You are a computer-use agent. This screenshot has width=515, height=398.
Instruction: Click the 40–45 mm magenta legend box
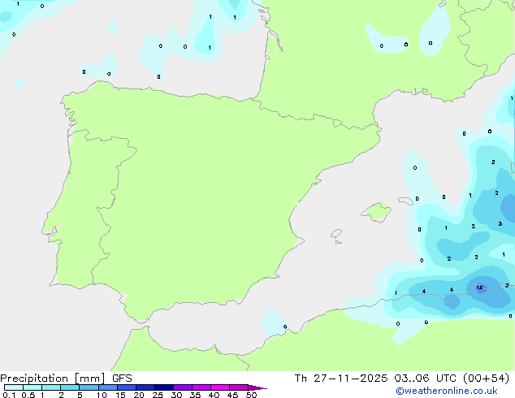click(x=220, y=387)
